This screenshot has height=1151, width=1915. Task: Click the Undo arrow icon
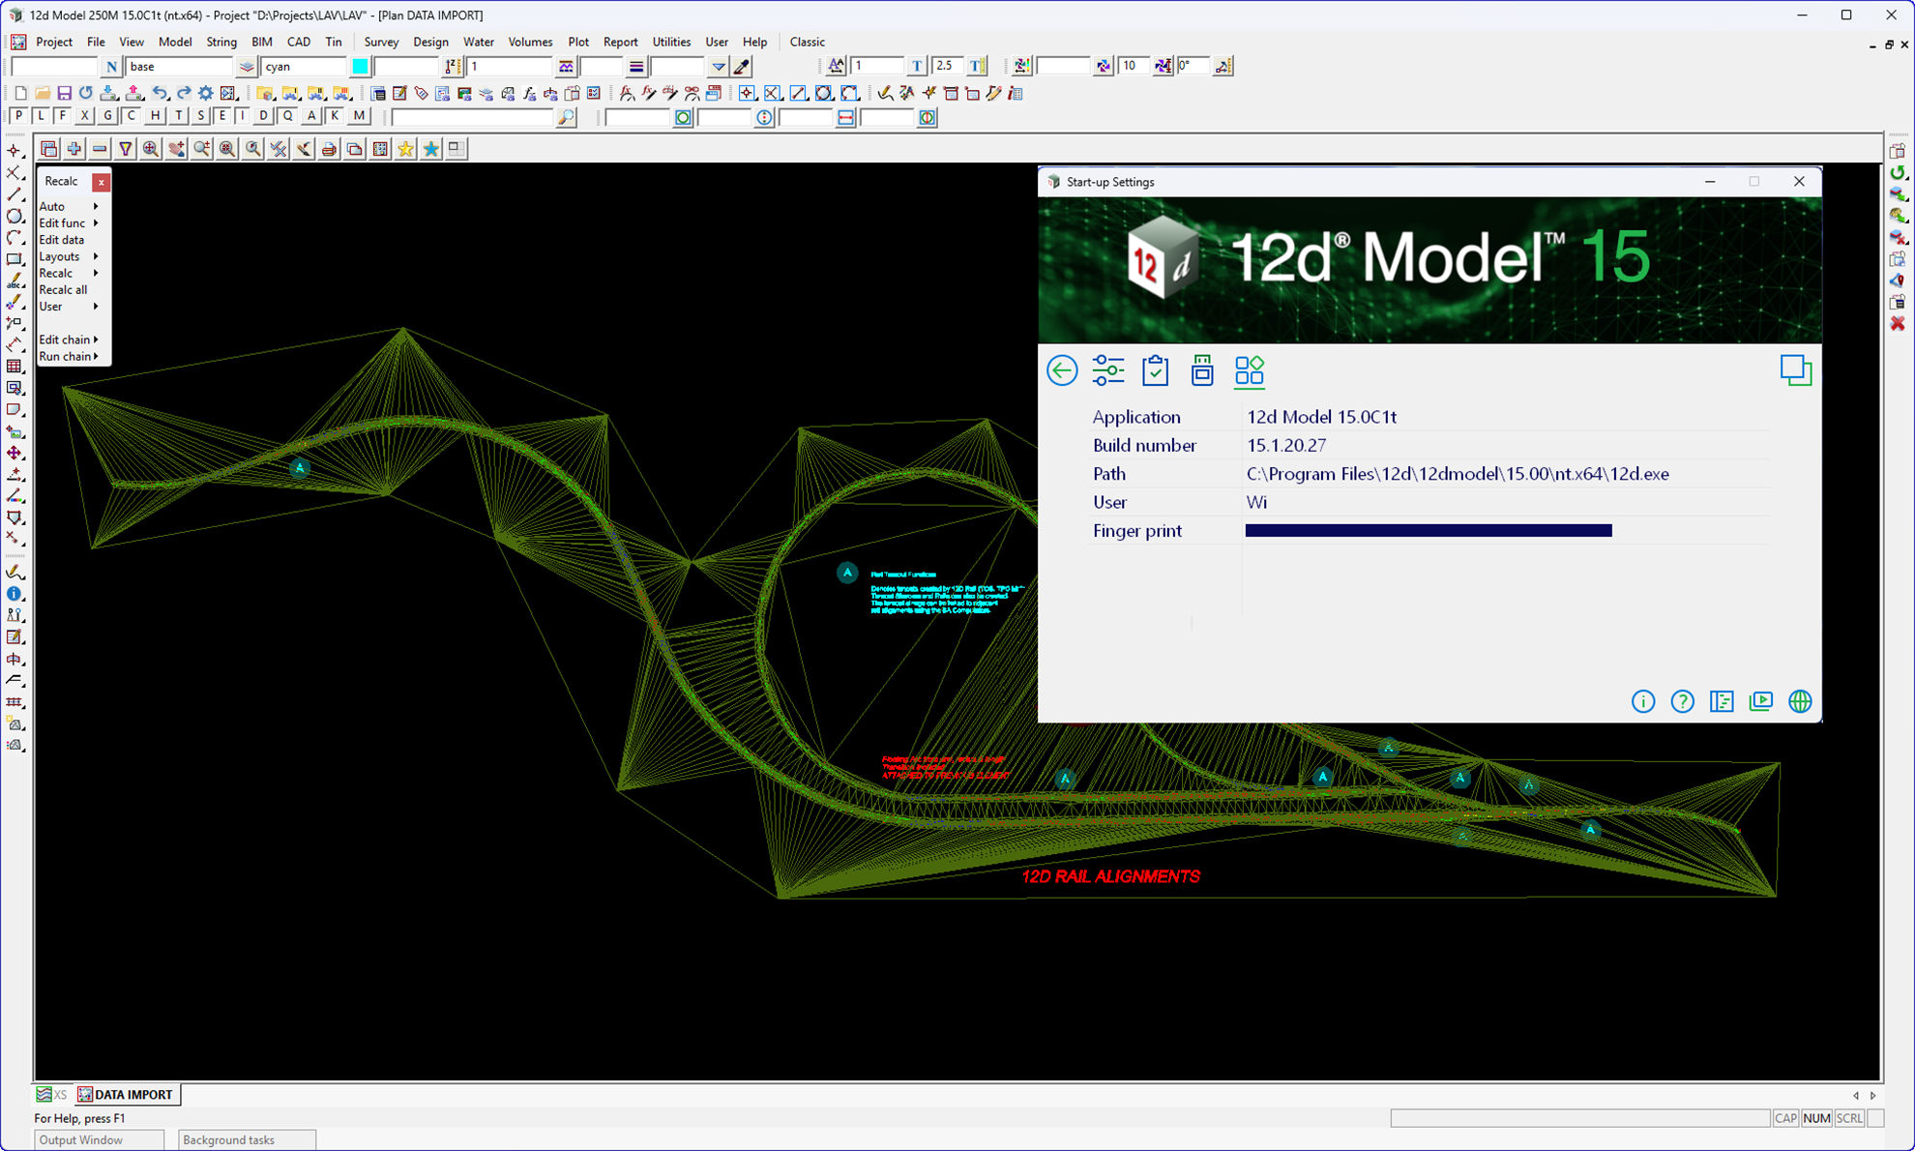(161, 93)
